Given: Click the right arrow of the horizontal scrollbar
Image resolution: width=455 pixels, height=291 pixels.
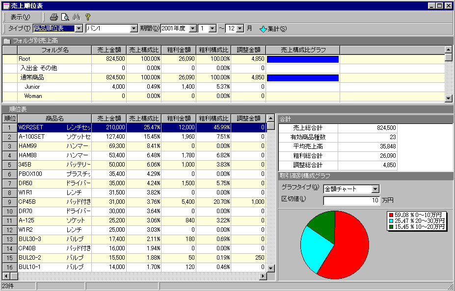Looking at the screenshot, I should click(x=263, y=276).
